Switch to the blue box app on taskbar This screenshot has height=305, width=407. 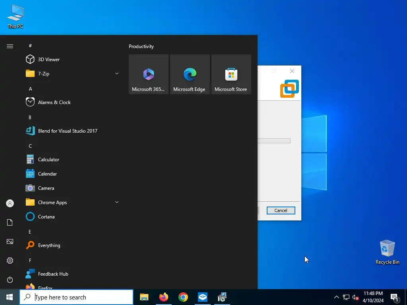point(202,297)
